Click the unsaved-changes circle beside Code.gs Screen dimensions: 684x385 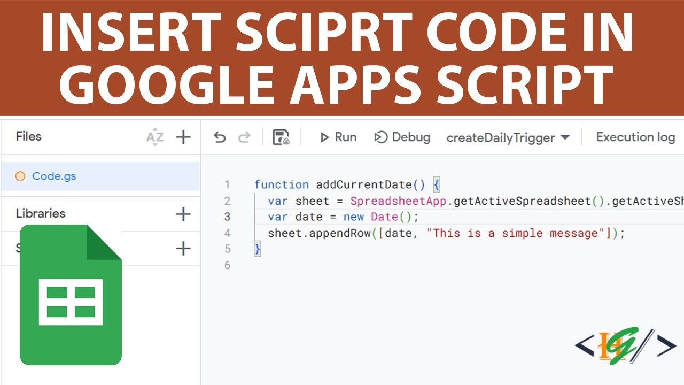pos(20,176)
